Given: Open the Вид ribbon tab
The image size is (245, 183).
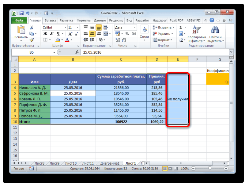Looking at the screenshot, I should 129,21.
